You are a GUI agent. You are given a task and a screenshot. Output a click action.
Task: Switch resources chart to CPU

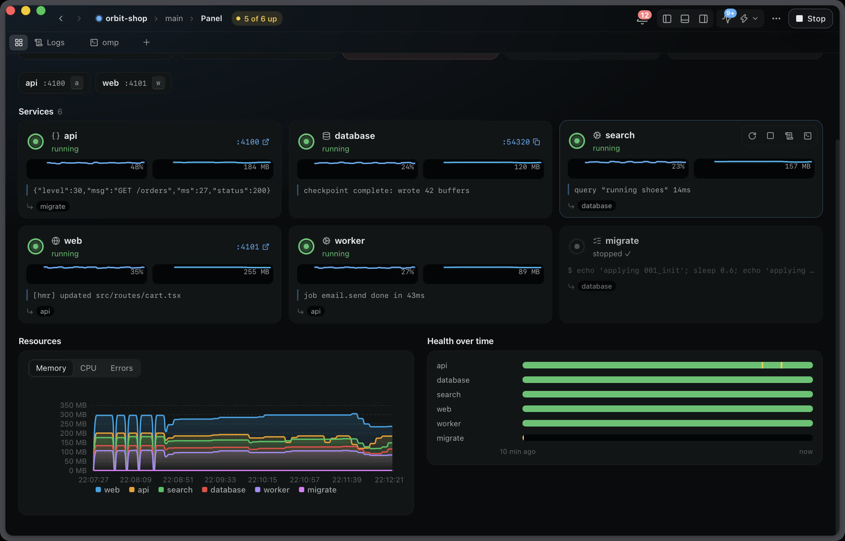88,368
